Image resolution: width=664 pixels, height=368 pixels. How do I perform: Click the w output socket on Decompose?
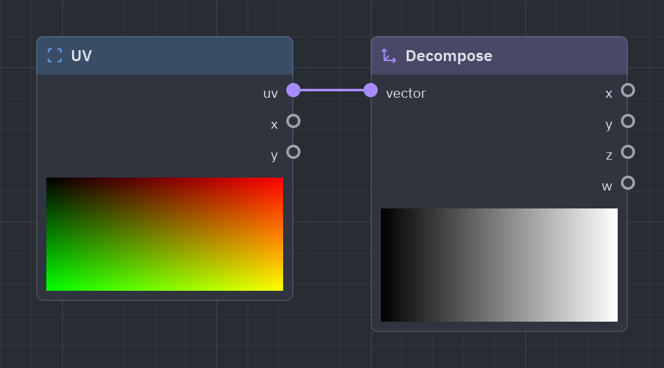click(628, 183)
